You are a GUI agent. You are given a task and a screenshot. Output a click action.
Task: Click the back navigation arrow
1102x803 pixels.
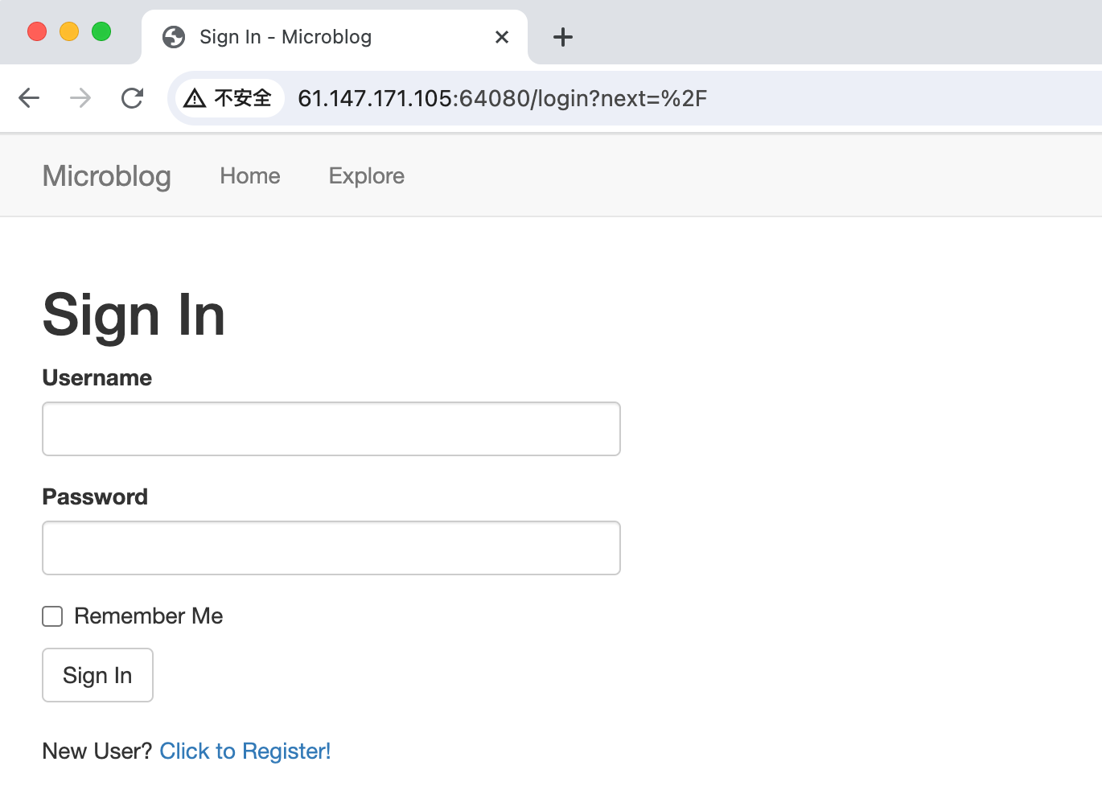29,97
